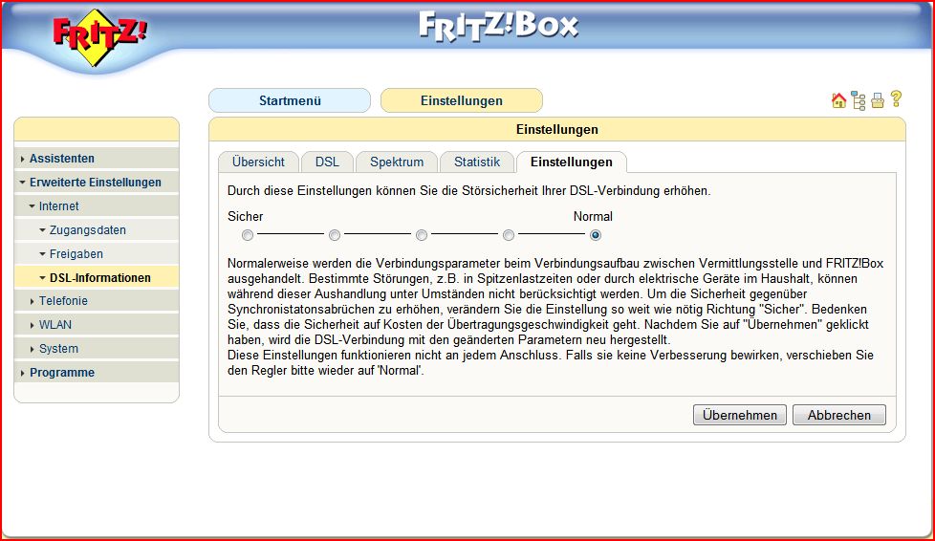Collapse the Erweiterte Einstellungen arrow
The image size is (935, 541).
22,183
